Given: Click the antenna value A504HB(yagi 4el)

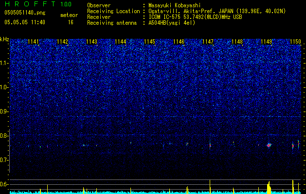Looking at the screenshot, I should click(x=172, y=23).
